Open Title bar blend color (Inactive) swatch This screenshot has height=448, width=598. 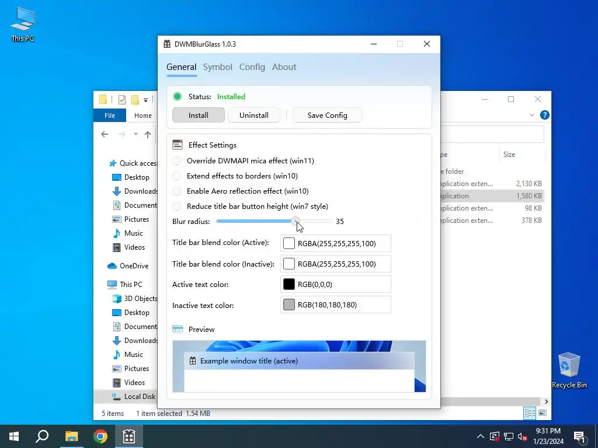click(x=288, y=264)
